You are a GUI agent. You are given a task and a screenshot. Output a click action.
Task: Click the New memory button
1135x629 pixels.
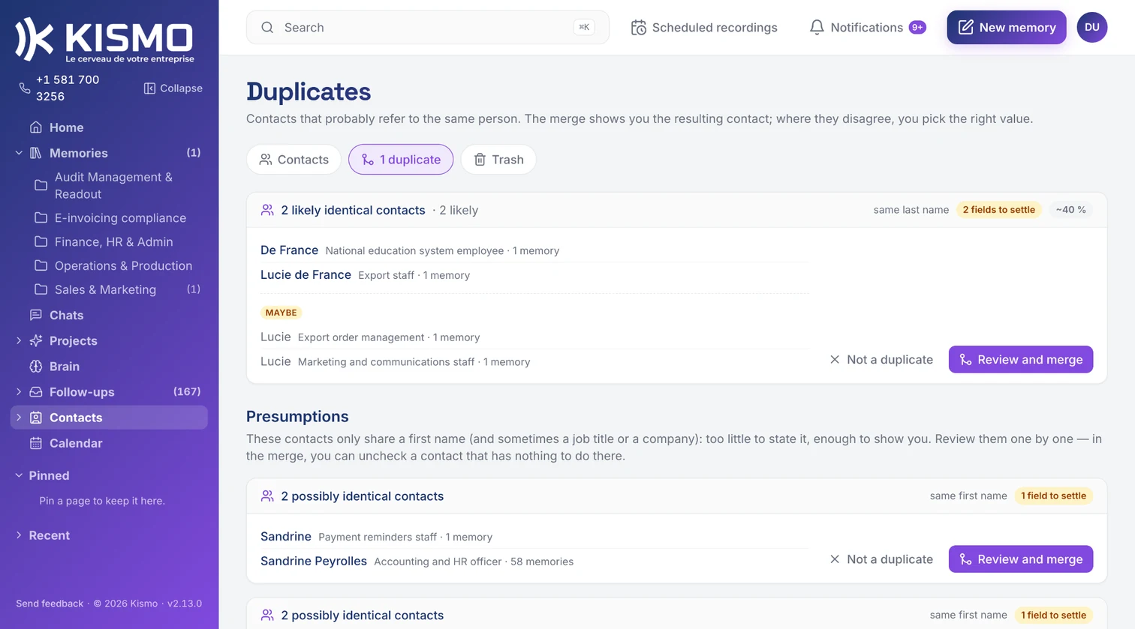1007,28
